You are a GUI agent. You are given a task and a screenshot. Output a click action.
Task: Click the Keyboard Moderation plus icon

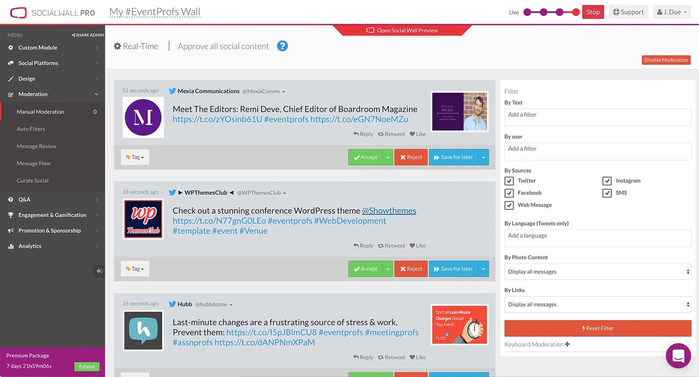pyautogui.click(x=567, y=344)
